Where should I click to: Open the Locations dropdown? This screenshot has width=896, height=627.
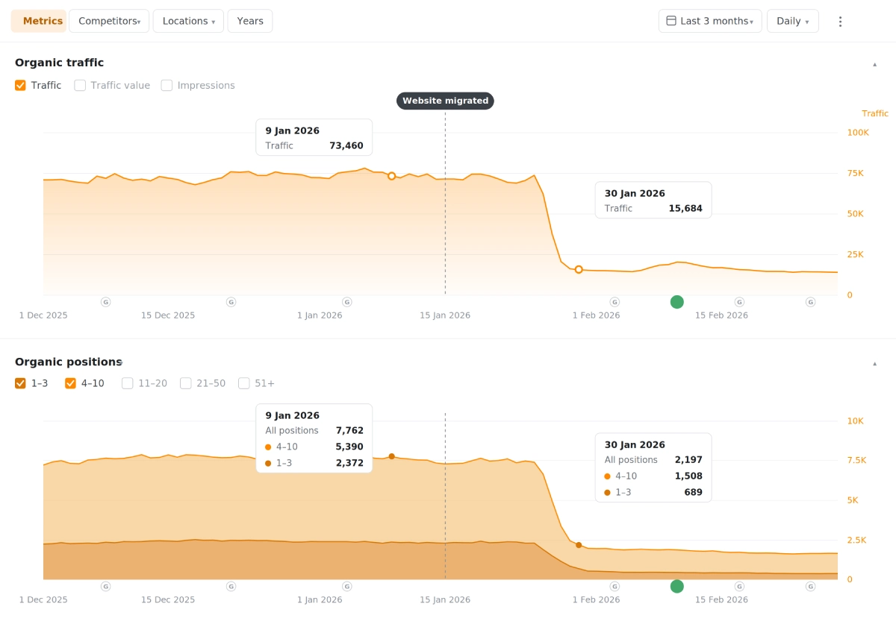coord(188,21)
